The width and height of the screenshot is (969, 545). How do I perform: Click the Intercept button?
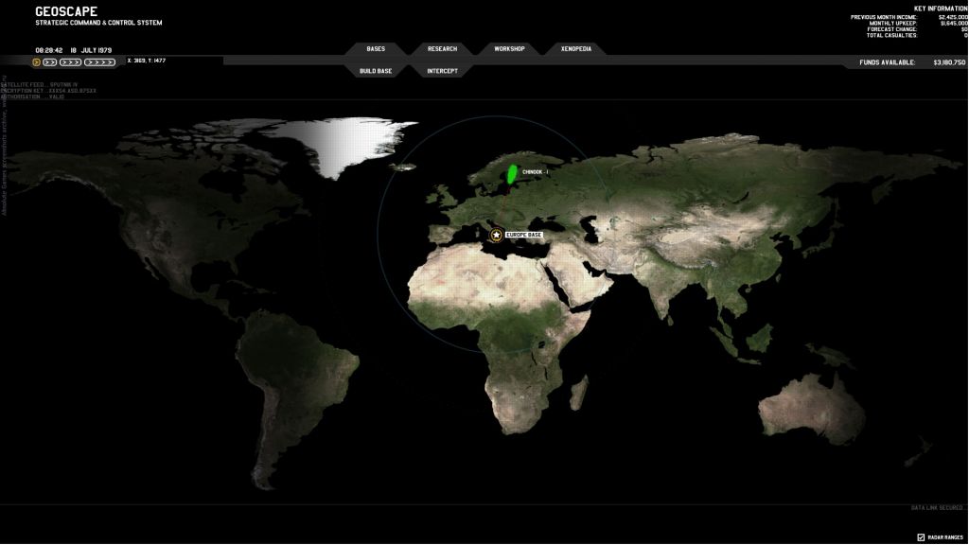pyautogui.click(x=443, y=71)
